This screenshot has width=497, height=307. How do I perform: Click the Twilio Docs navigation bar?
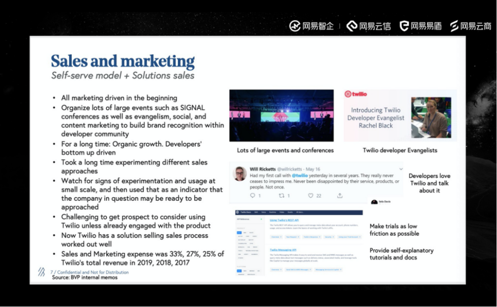(x=299, y=212)
